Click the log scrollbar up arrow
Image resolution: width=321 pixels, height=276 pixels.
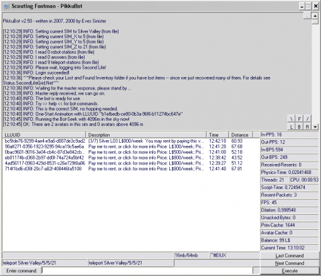coord(315,16)
